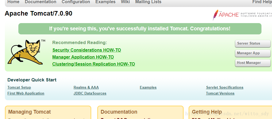This screenshot has width=272, height=119.
Task: Open the Host Manager button
Action: [253, 63]
